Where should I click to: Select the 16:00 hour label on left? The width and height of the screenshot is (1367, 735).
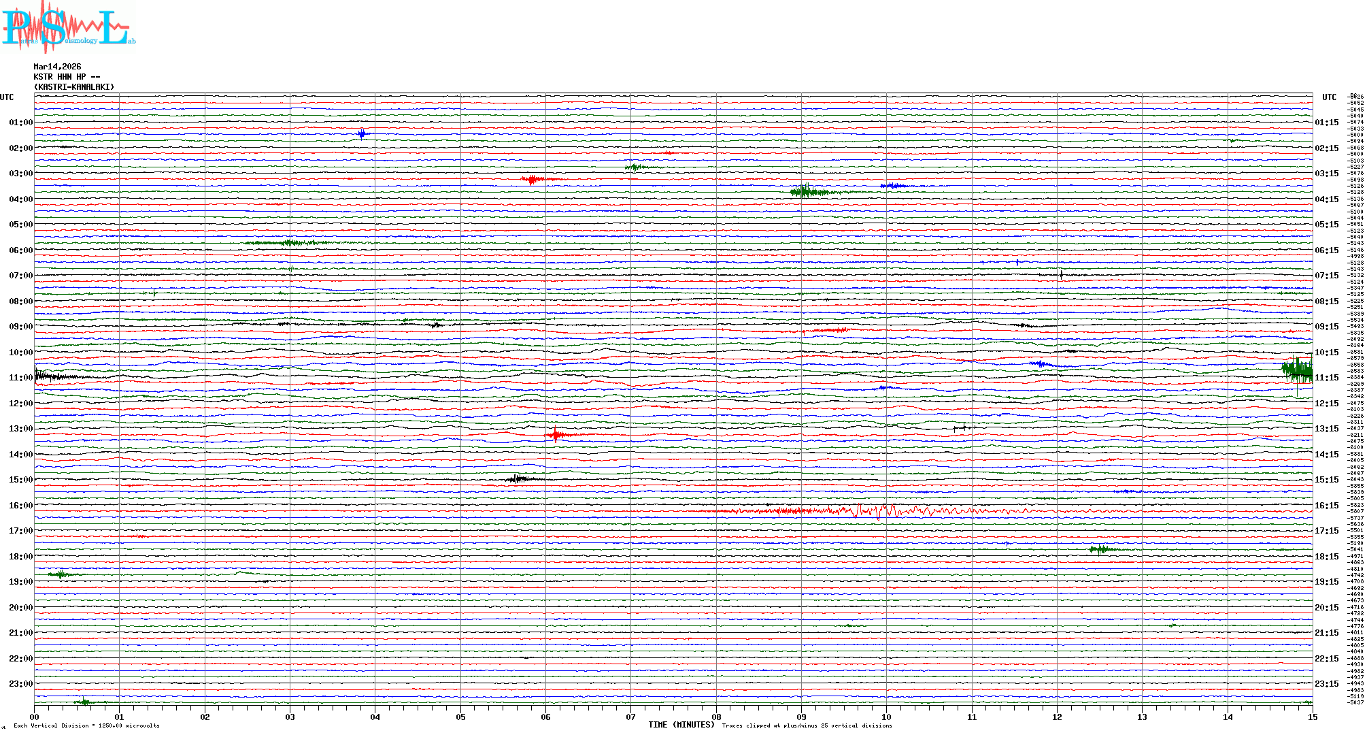[x=20, y=506]
